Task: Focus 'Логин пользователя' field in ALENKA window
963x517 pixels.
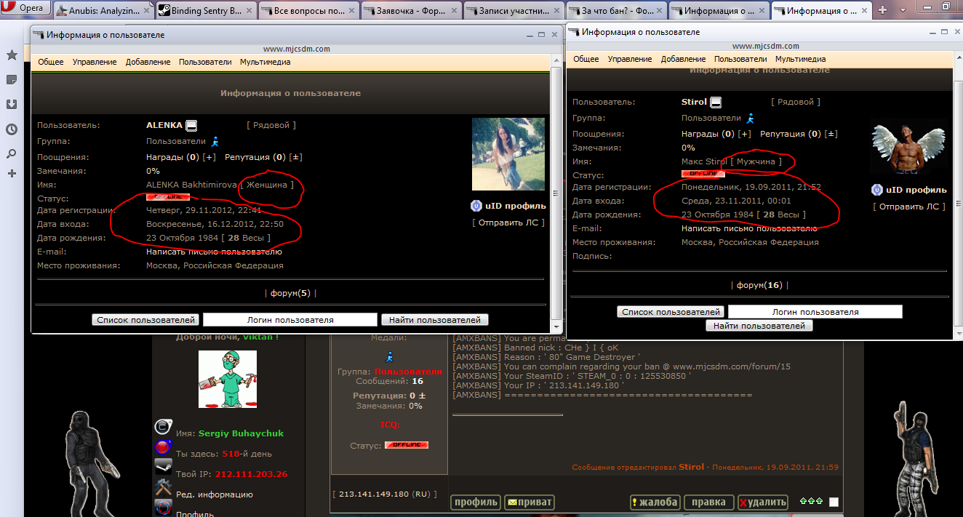Action: point(290,320)
